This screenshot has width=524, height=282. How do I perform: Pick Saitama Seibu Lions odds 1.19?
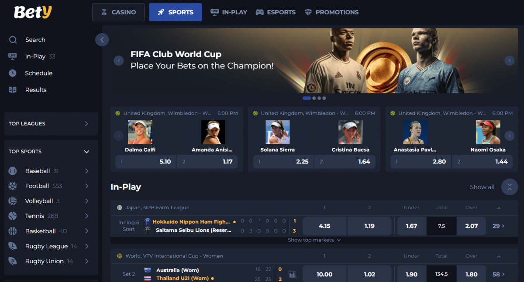(x=369, y=226)
